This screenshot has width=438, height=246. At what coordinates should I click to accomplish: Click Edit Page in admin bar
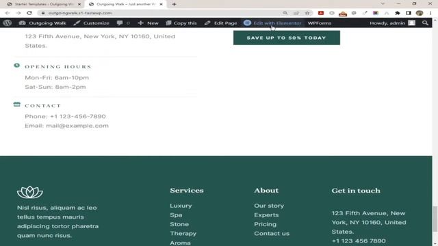(x=220, y=23)
